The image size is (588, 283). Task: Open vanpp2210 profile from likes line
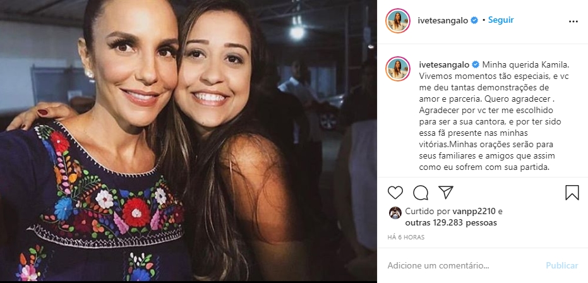point(473,212)
